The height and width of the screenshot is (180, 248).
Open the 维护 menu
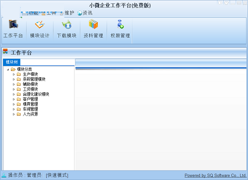[x=67, y=13]
